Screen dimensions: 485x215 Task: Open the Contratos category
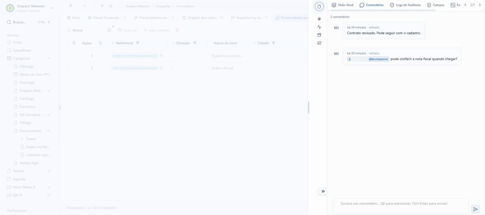27,107
